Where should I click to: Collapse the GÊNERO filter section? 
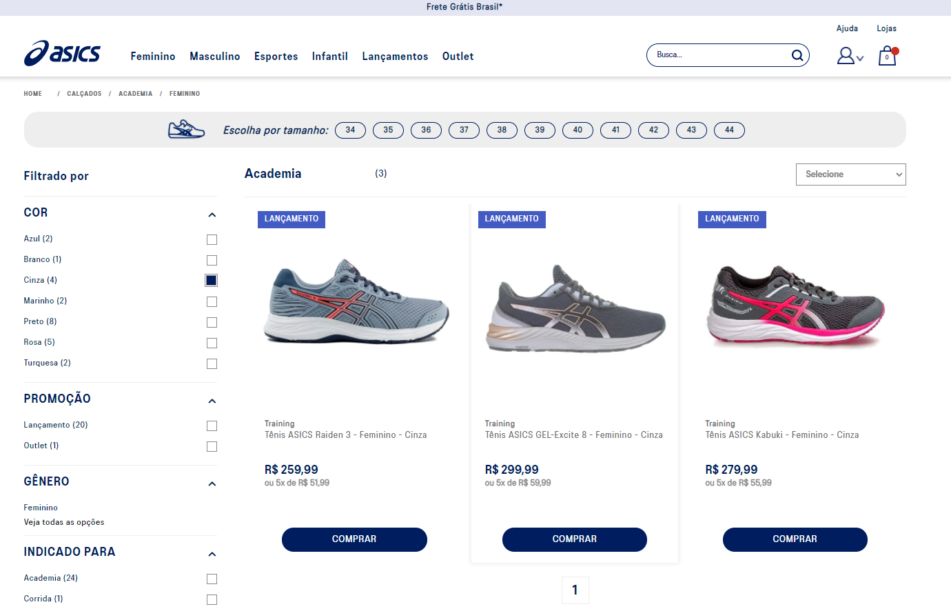pyautogui.click(x=212, y=483)
